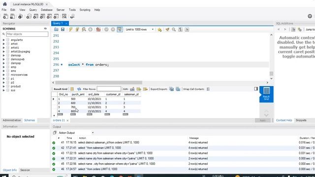Open a script file in the query editor
This screenshot has width=315, height=177.
tap(56, 29)
